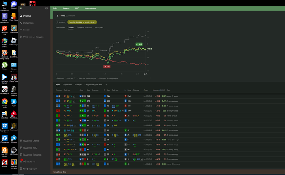The width and height of the screenshot is (285, 175).
Task: Select the hand row showing -1.45$
Action: [169, 106]
